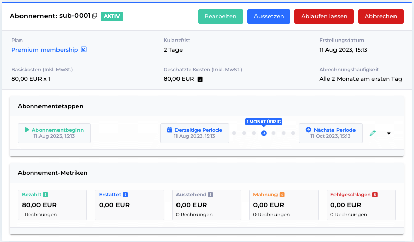Click the Nächste Periode stage box
The height and width of the screenshot is (242, 414).
click(x=330, y=133)
